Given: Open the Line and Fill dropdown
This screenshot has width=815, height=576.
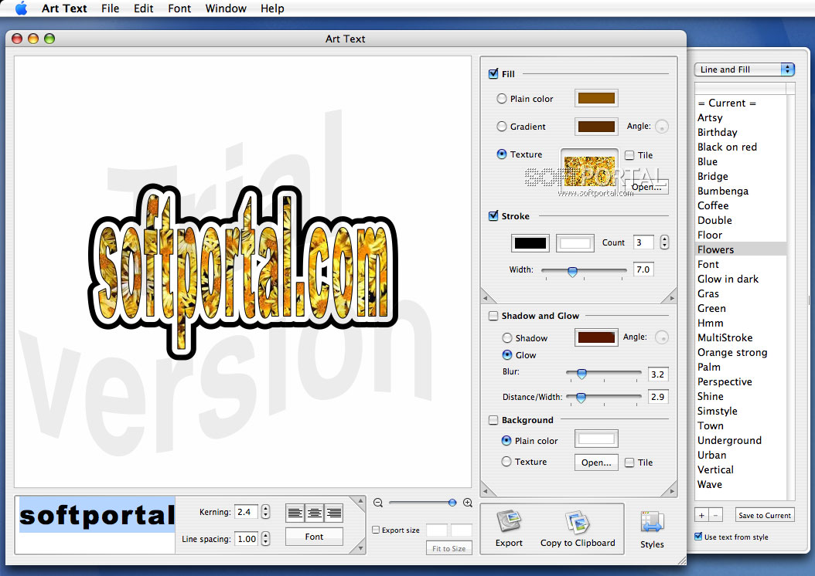Looking at the screenshot, I should pyautogui.click(x=745, y=69).
